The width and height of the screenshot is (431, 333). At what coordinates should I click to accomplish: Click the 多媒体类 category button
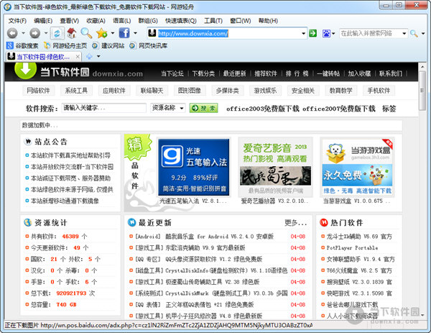pyautogui.click(x=227, y=91)
